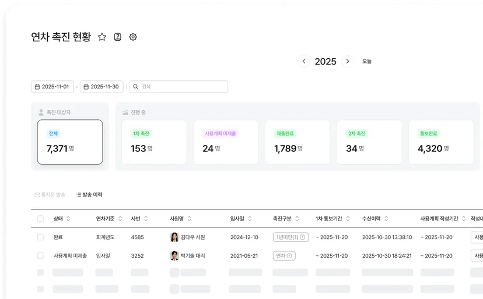The width and height of the screenshot is (483, 299).
Task: Check the row for 김다우 사원
Action: pyautogui.click(x=40, y=237)
